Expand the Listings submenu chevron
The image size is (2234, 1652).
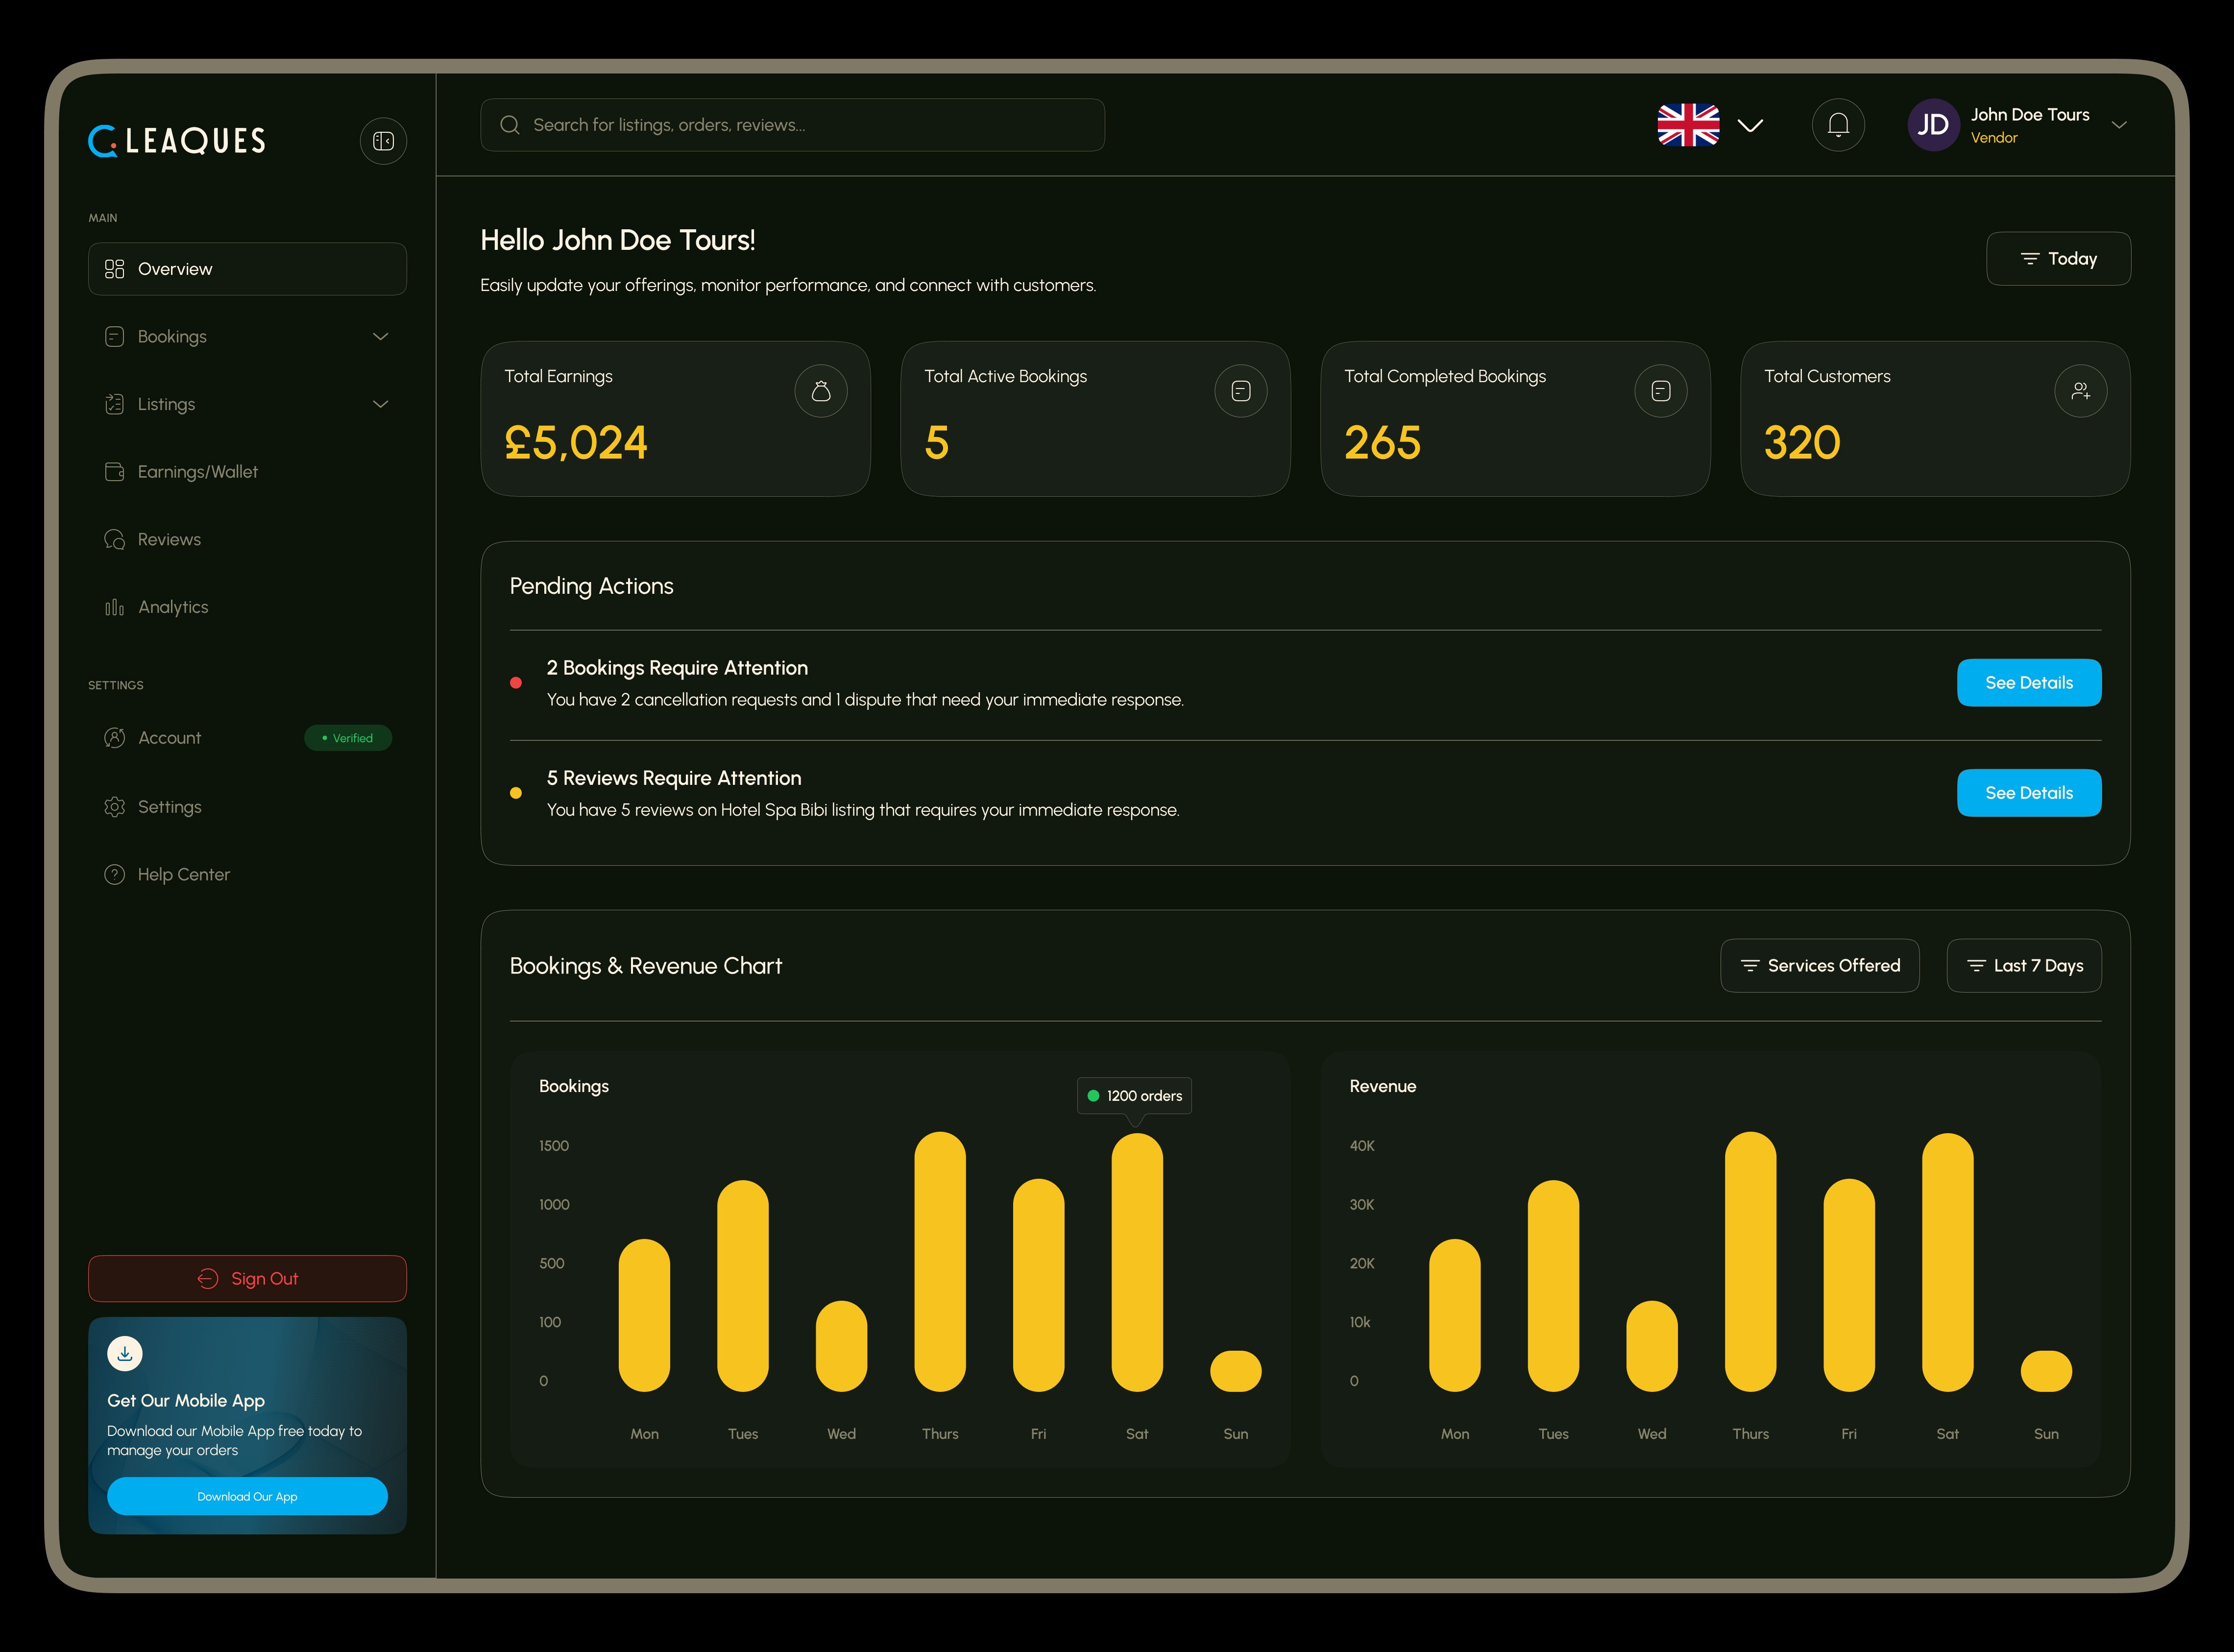[x=381, y=404]
